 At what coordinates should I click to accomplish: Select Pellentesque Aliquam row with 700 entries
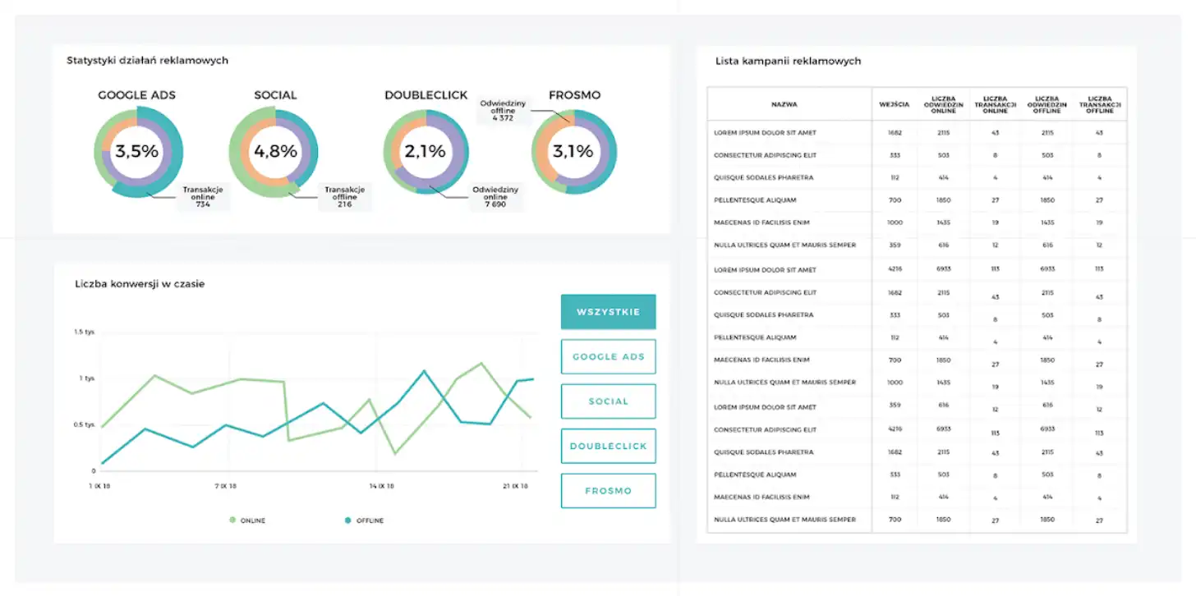918,200
